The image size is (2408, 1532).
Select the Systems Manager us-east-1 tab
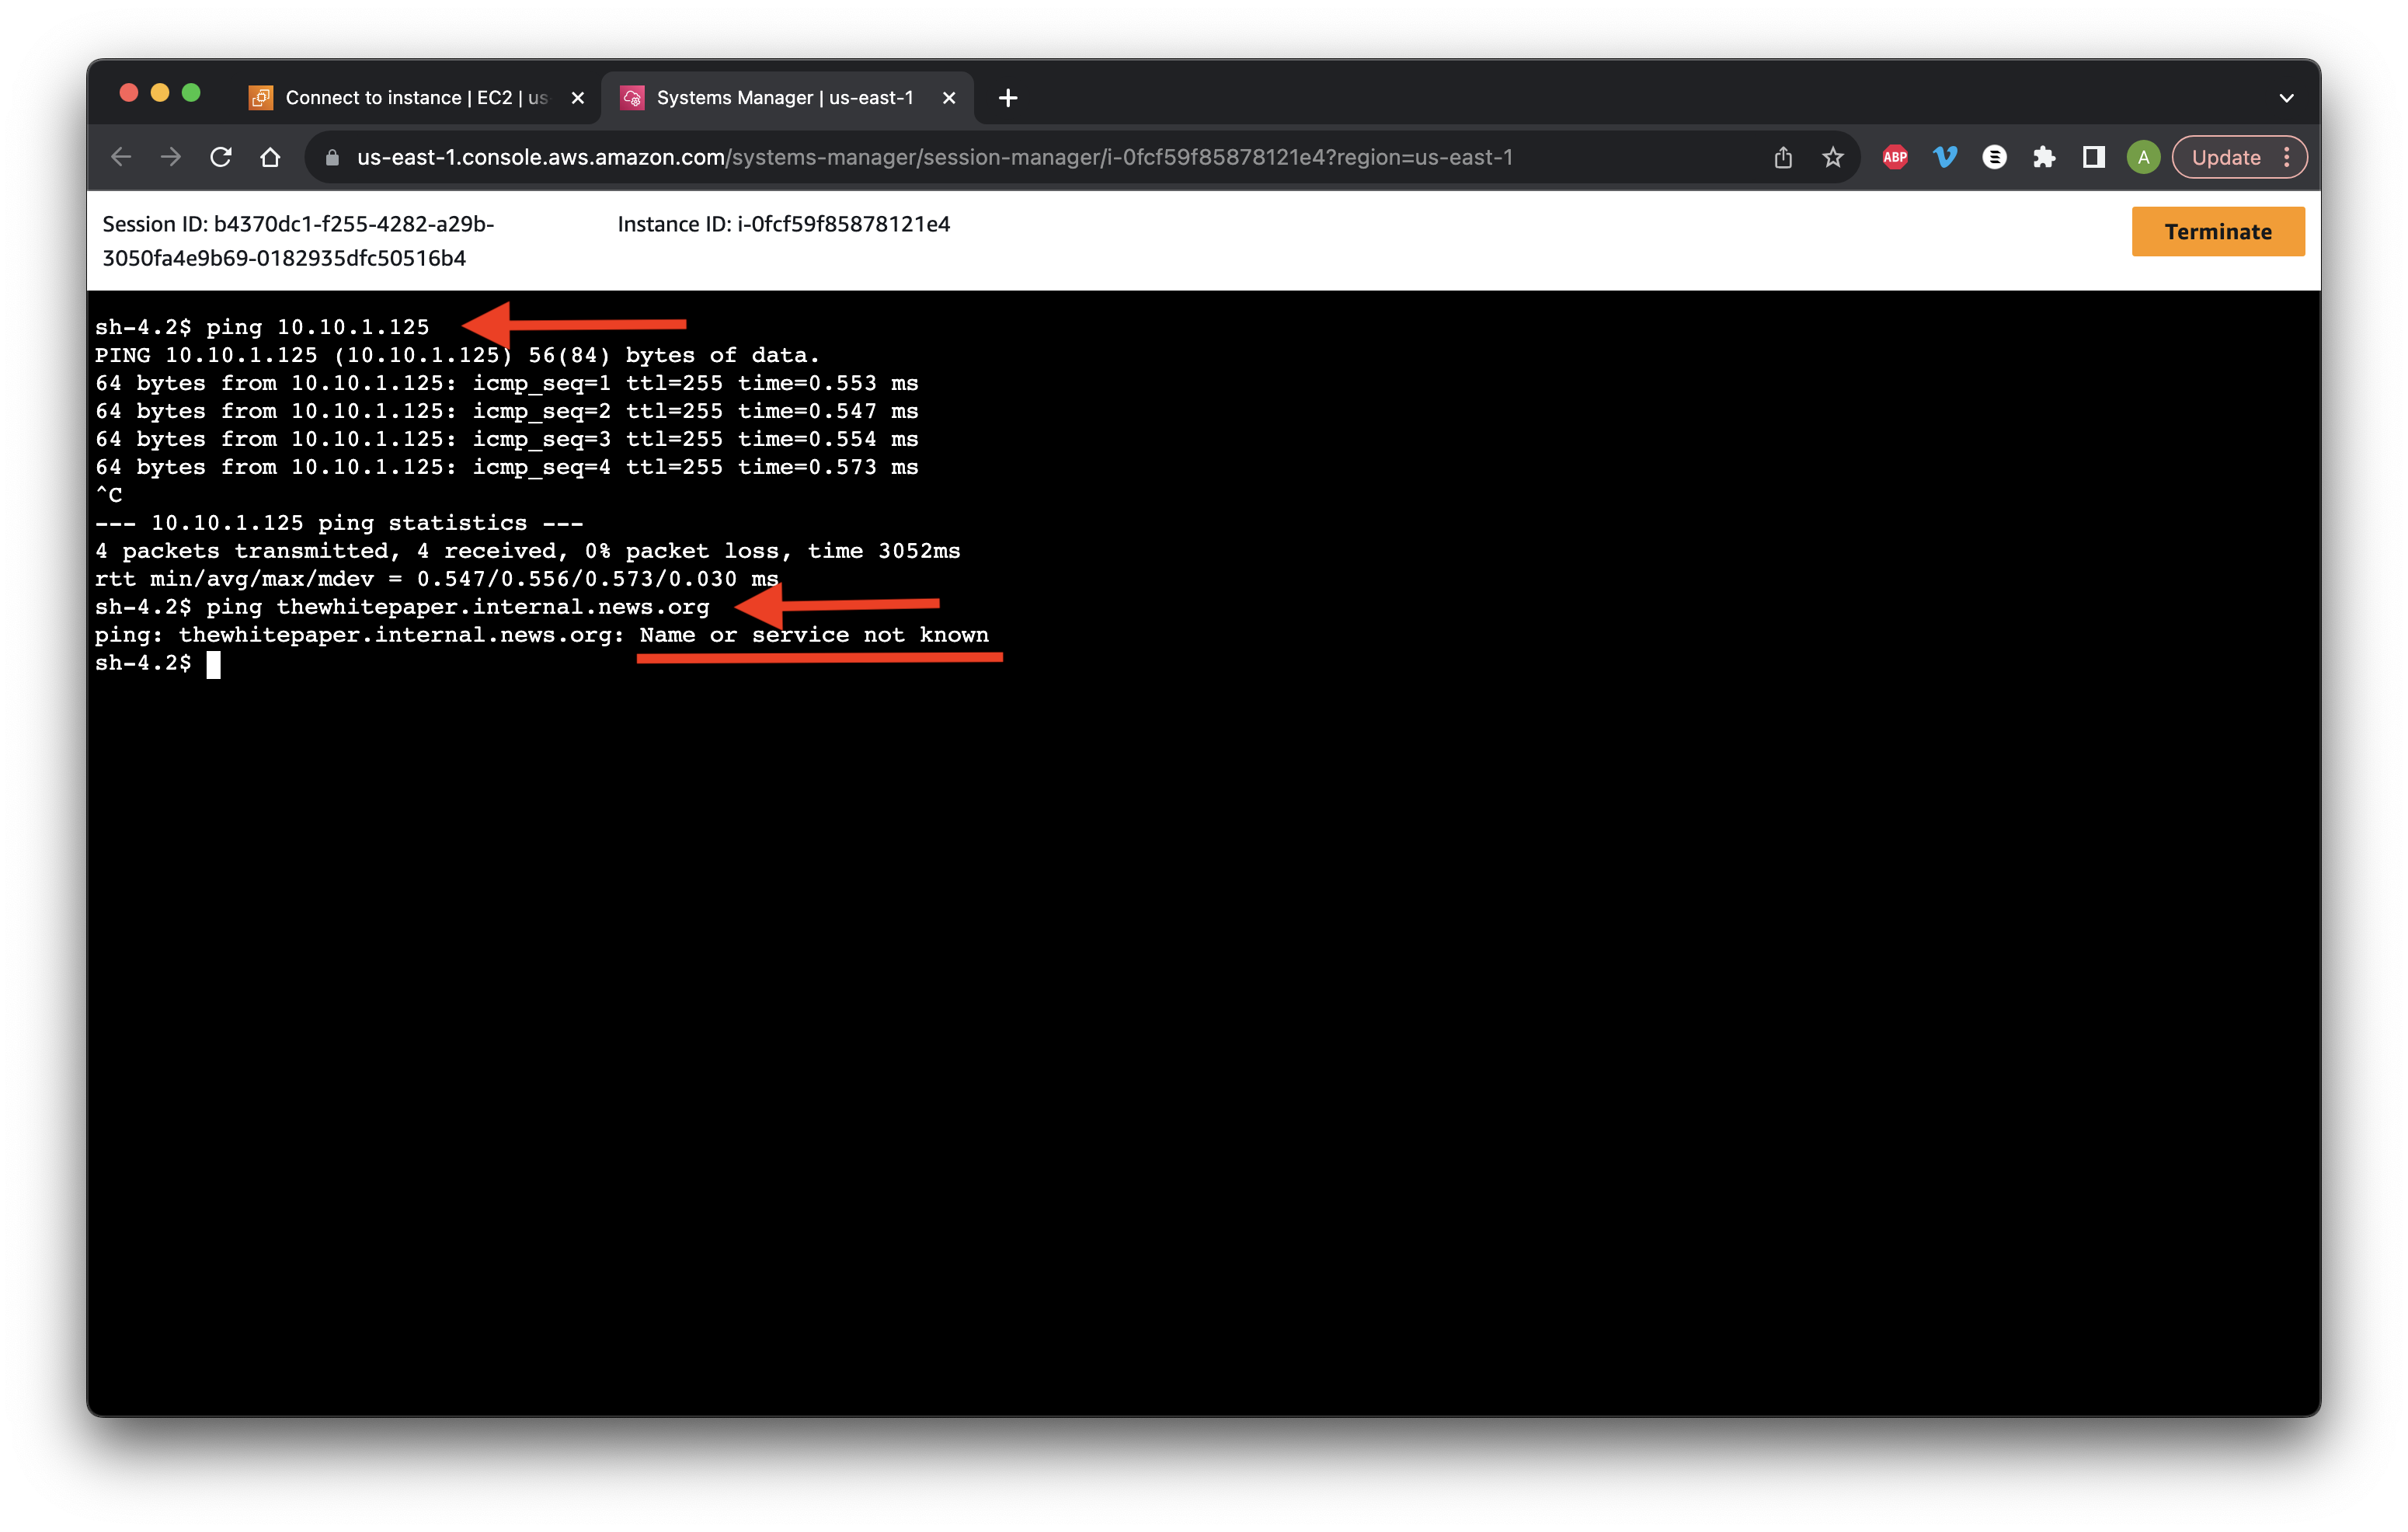pos(785,97)
